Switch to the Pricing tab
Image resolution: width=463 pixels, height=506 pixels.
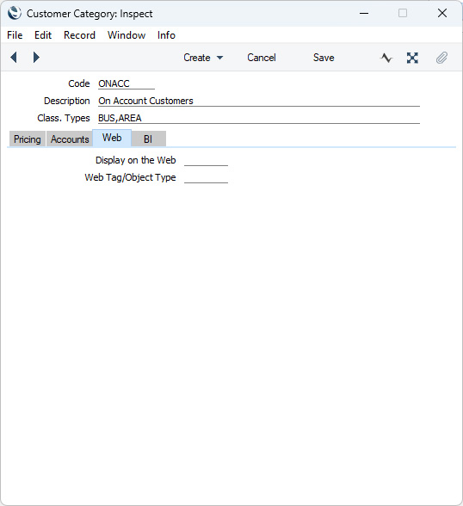[28, 139]
